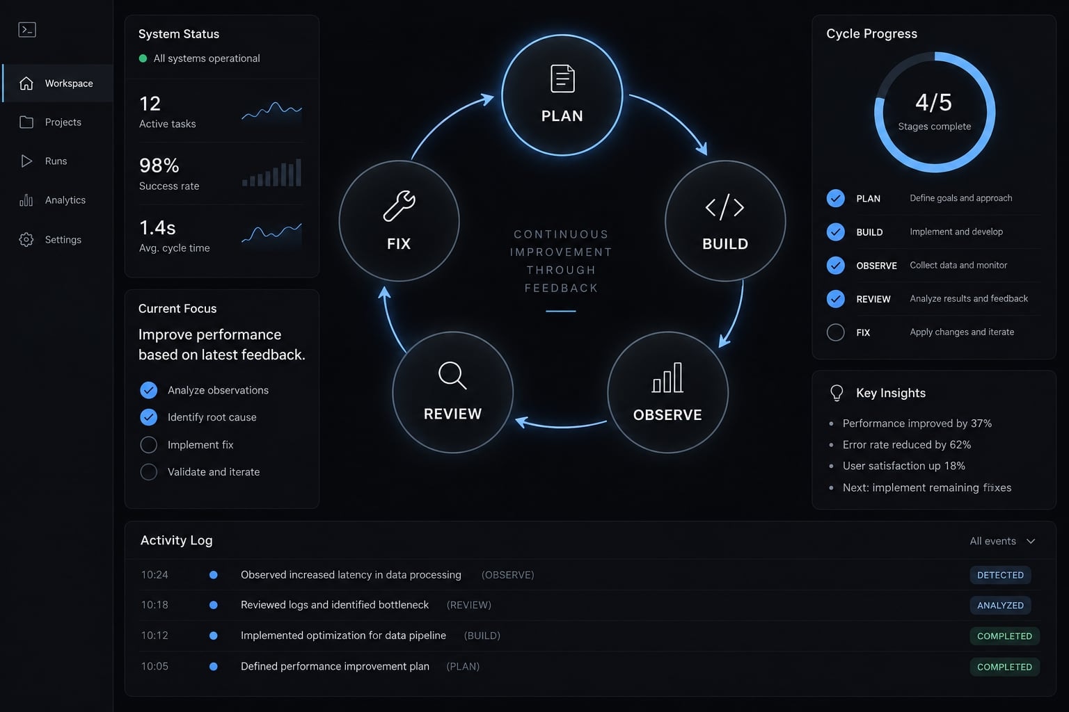Click the Active tasks sparkline chart
Image resolution: width=1069 pixels, height=712 pixels.
(x=271, y=111)
